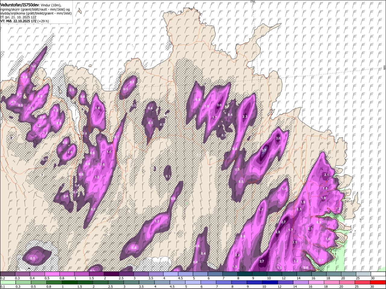
Task: Click the gray-green rain swatch between 3 and 3.5
Action: tap(131, 283)
